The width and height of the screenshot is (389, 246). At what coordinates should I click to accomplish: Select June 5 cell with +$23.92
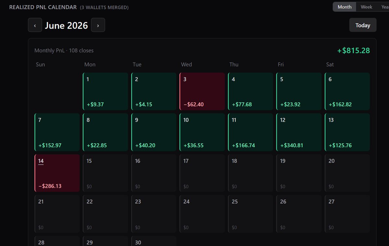click(299, 91)
